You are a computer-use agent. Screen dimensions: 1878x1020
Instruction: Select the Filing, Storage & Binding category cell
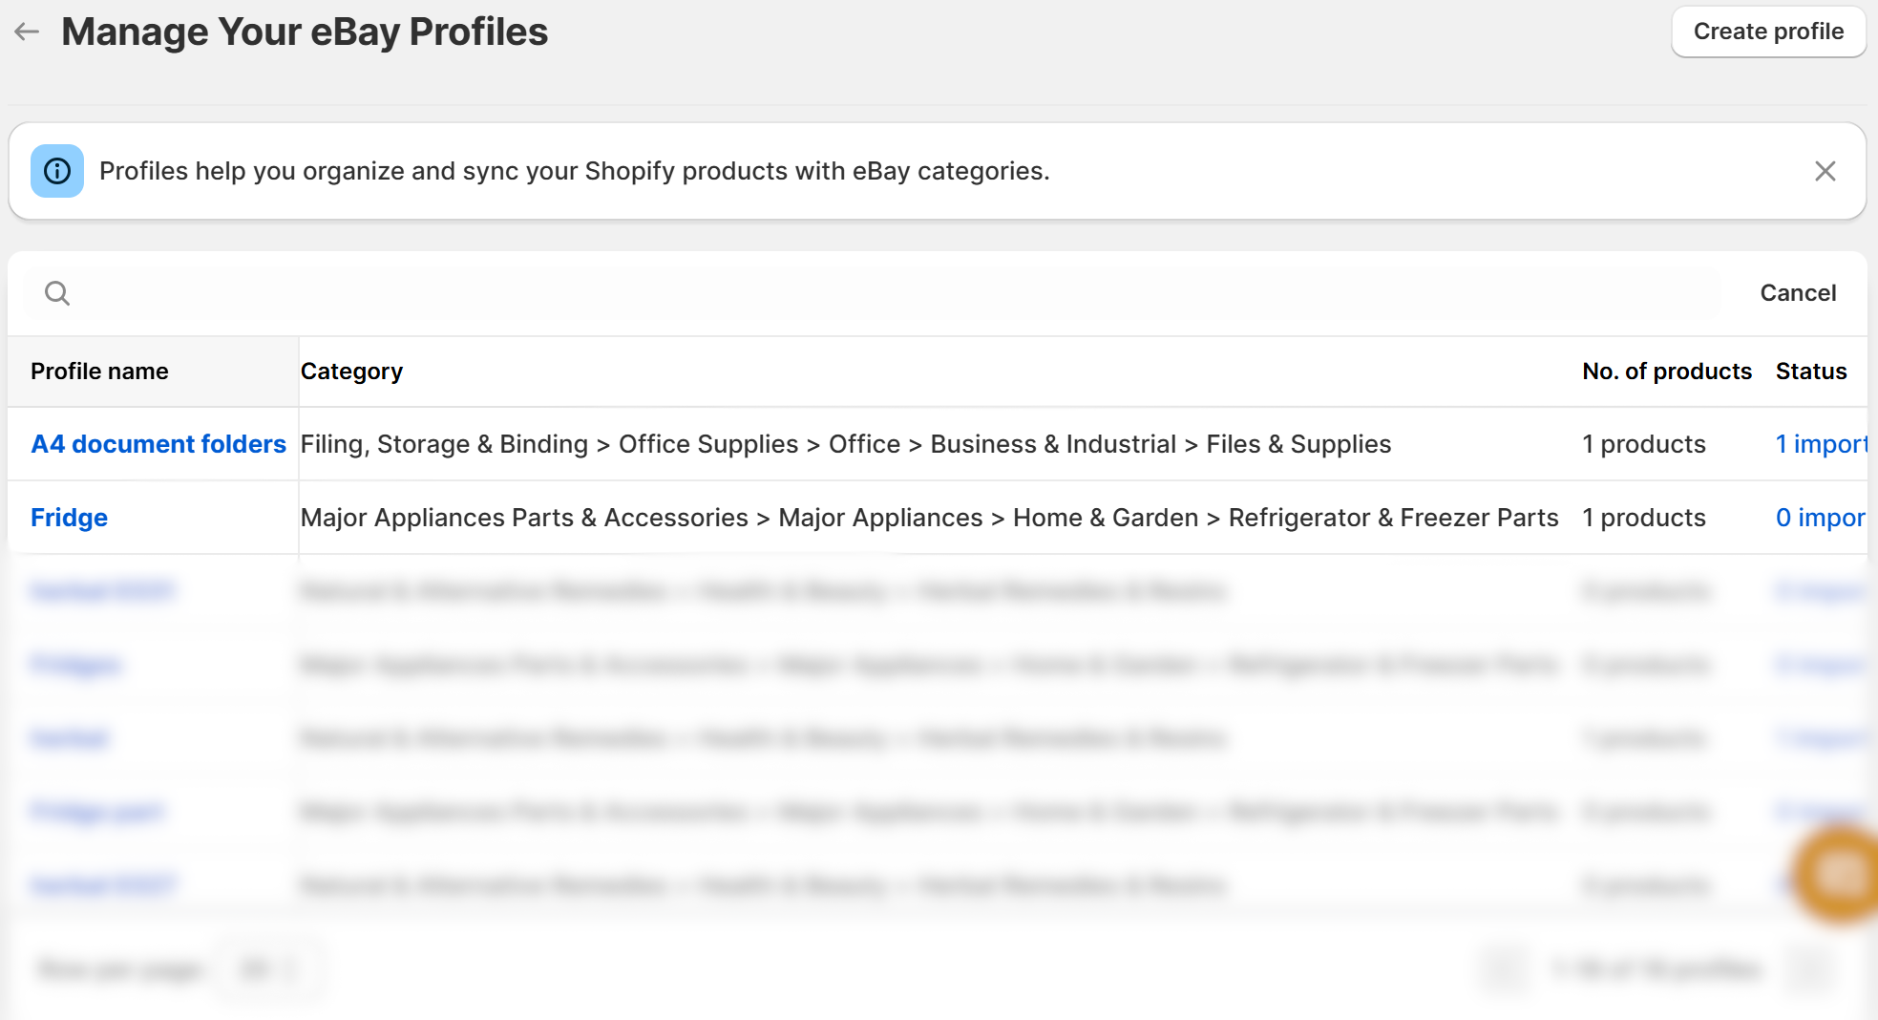845,444
